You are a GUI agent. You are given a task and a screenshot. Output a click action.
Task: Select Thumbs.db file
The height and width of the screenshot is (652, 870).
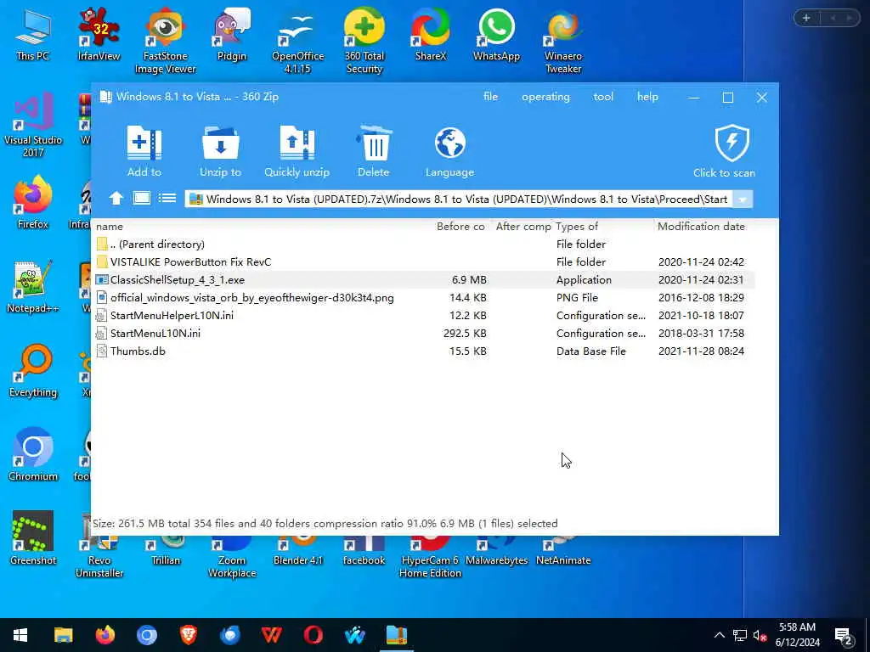point(425,351)
